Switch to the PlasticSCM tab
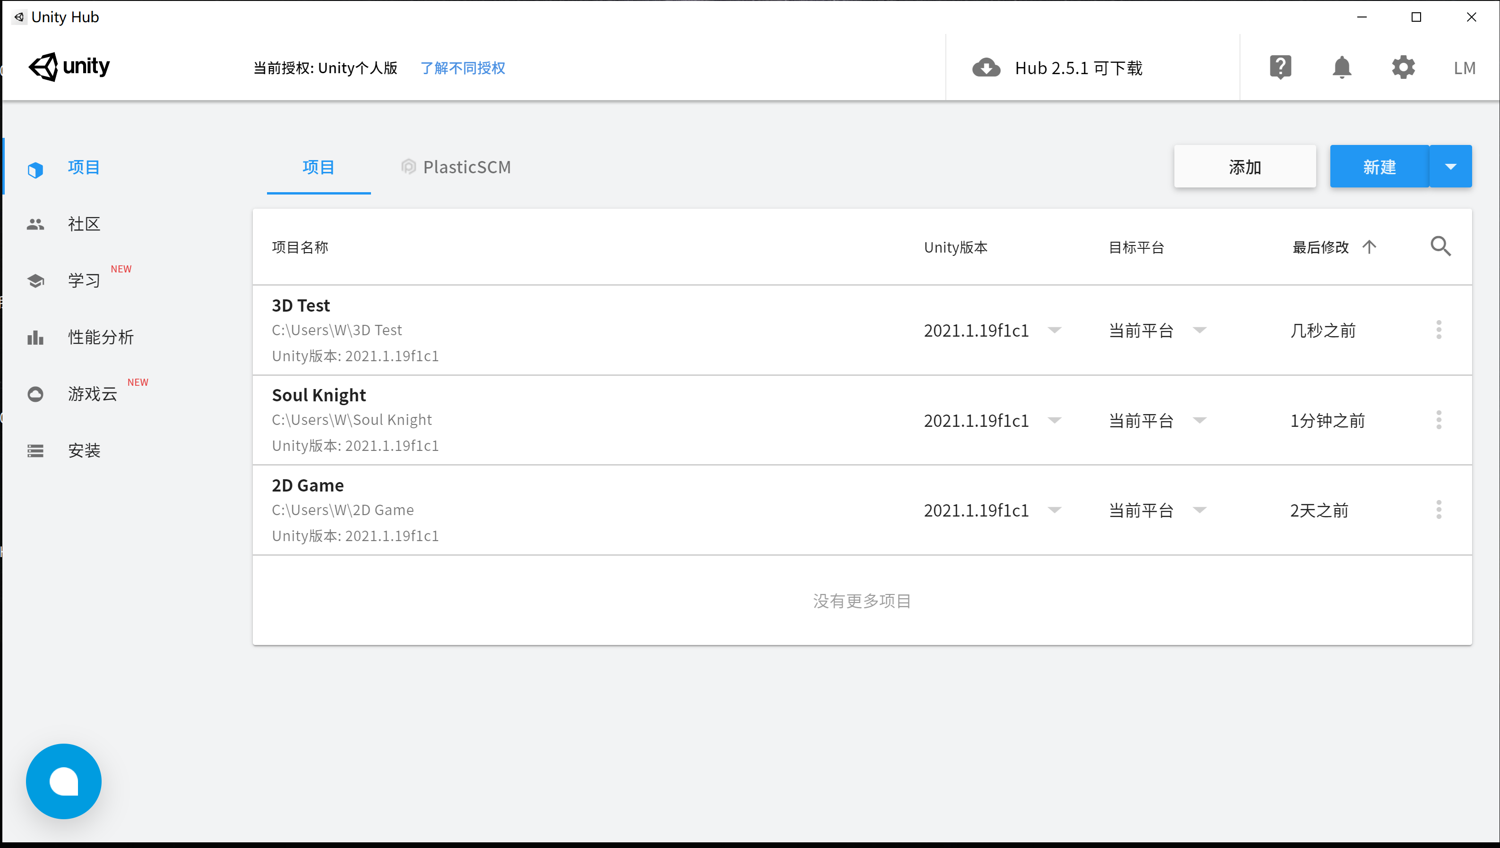The image size is (1500, 848). tap(456, 168)
